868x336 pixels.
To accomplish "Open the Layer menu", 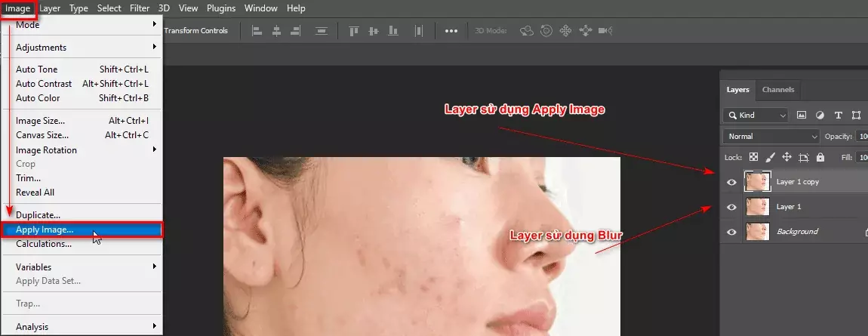I will [x=50, y=8].
